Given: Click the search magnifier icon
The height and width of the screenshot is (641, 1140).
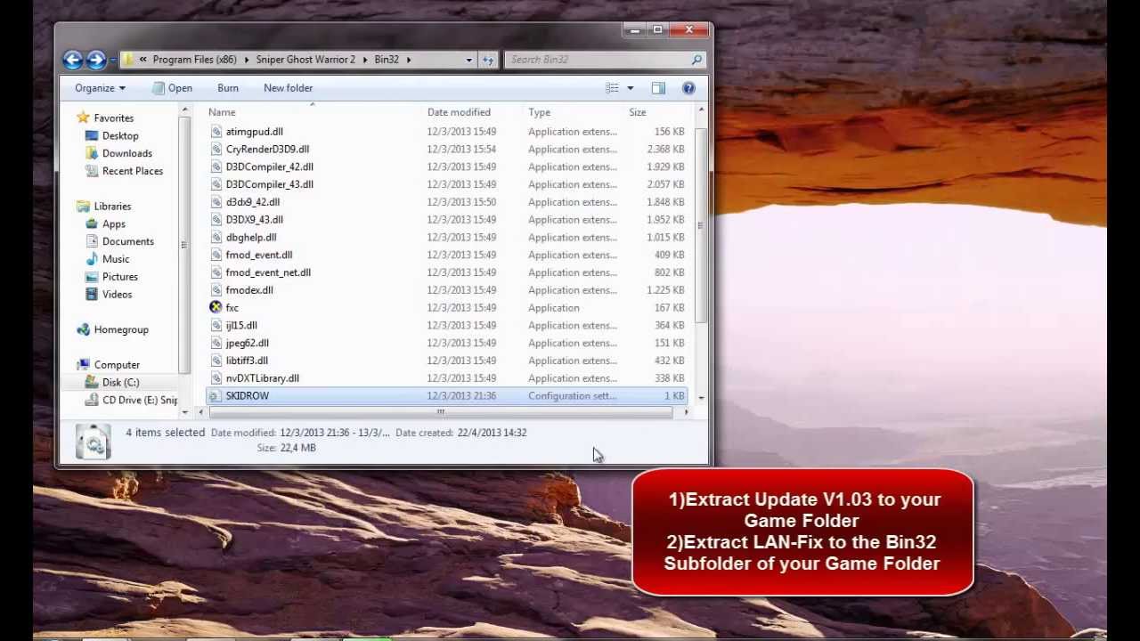Looking at the screenshot, I should pyautogui.click(x=696, y=60).
